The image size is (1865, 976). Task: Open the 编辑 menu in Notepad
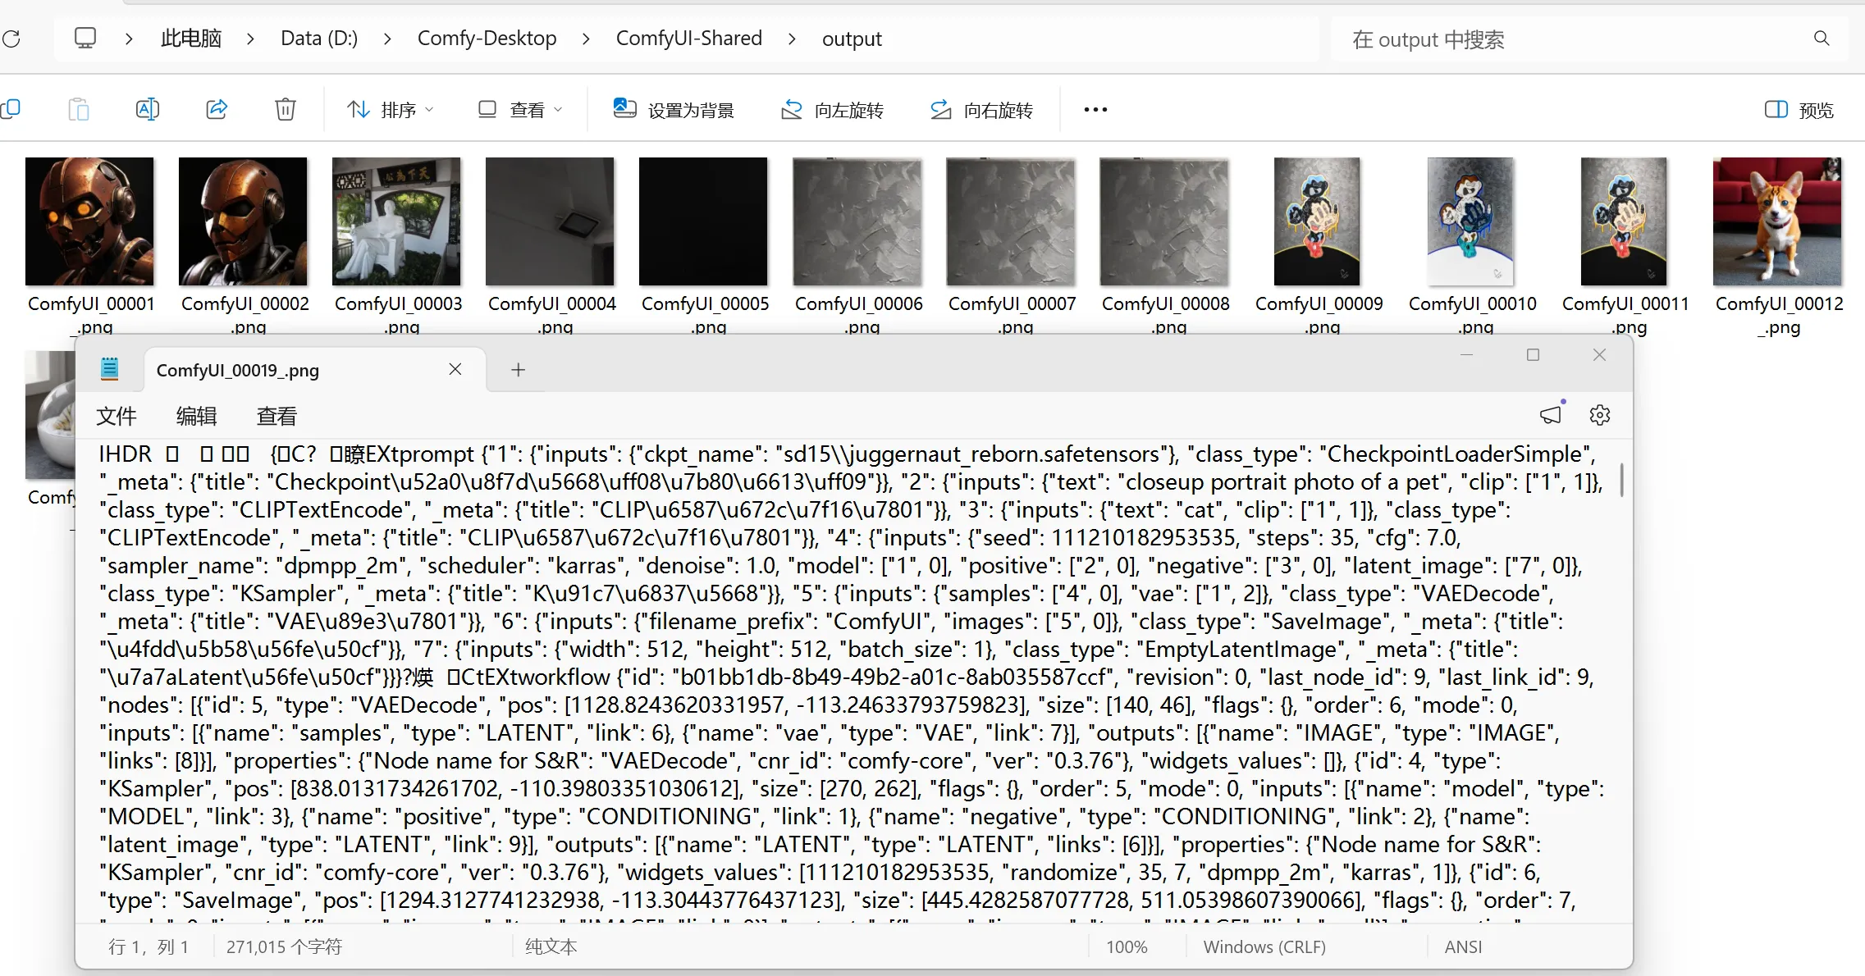click(197, 416)
